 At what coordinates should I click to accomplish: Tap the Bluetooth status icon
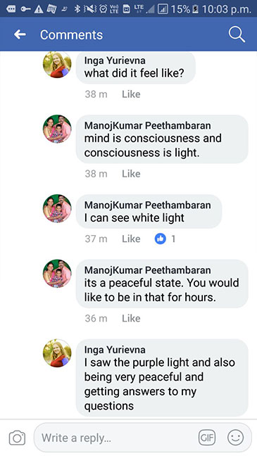(x=77, y=9)
